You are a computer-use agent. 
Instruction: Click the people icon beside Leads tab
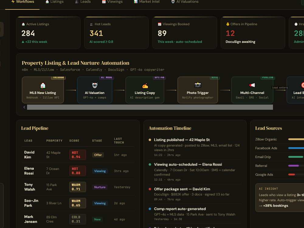coord(77,2)
